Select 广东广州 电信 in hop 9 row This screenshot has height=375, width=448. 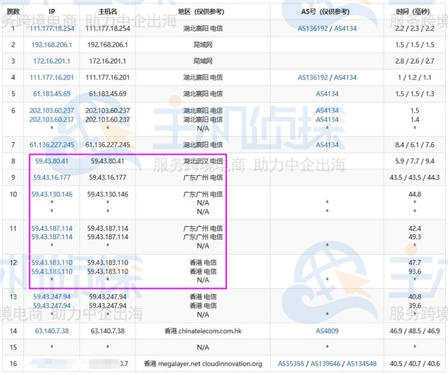pyautogui.click(x=203, y=177)
